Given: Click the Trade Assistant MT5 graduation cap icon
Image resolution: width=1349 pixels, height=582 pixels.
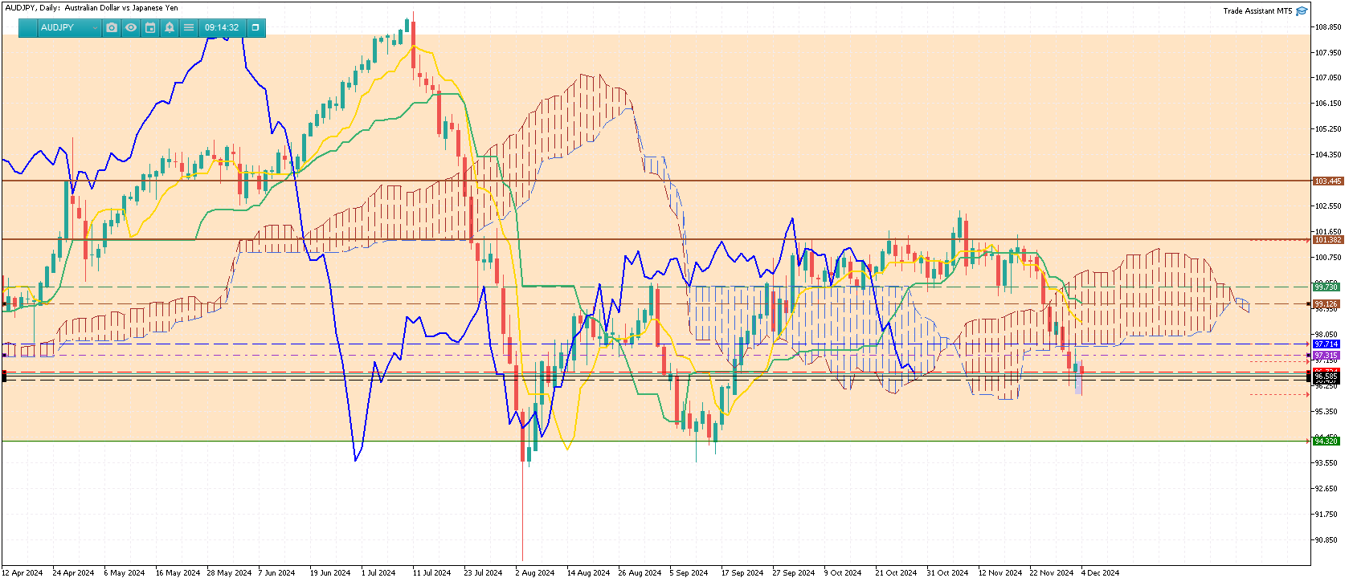Looking at the screenshot, I should click(x=1302, y=11).
